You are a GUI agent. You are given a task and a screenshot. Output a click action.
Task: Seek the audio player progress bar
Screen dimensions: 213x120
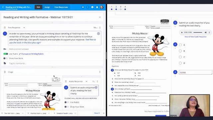(x=198, y=32)
